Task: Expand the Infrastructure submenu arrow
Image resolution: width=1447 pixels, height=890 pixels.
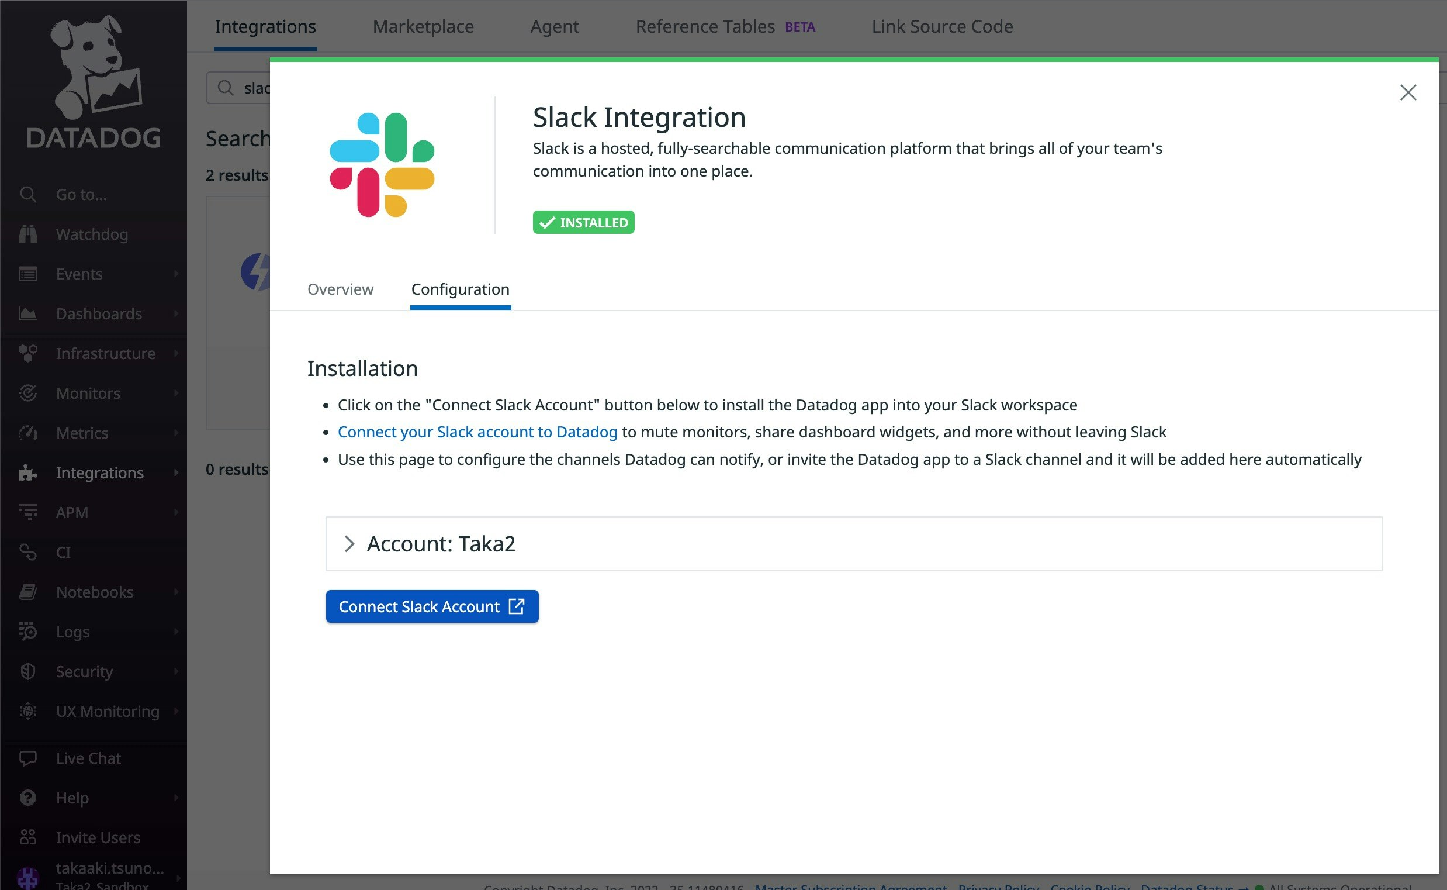Action: point(176,353)
